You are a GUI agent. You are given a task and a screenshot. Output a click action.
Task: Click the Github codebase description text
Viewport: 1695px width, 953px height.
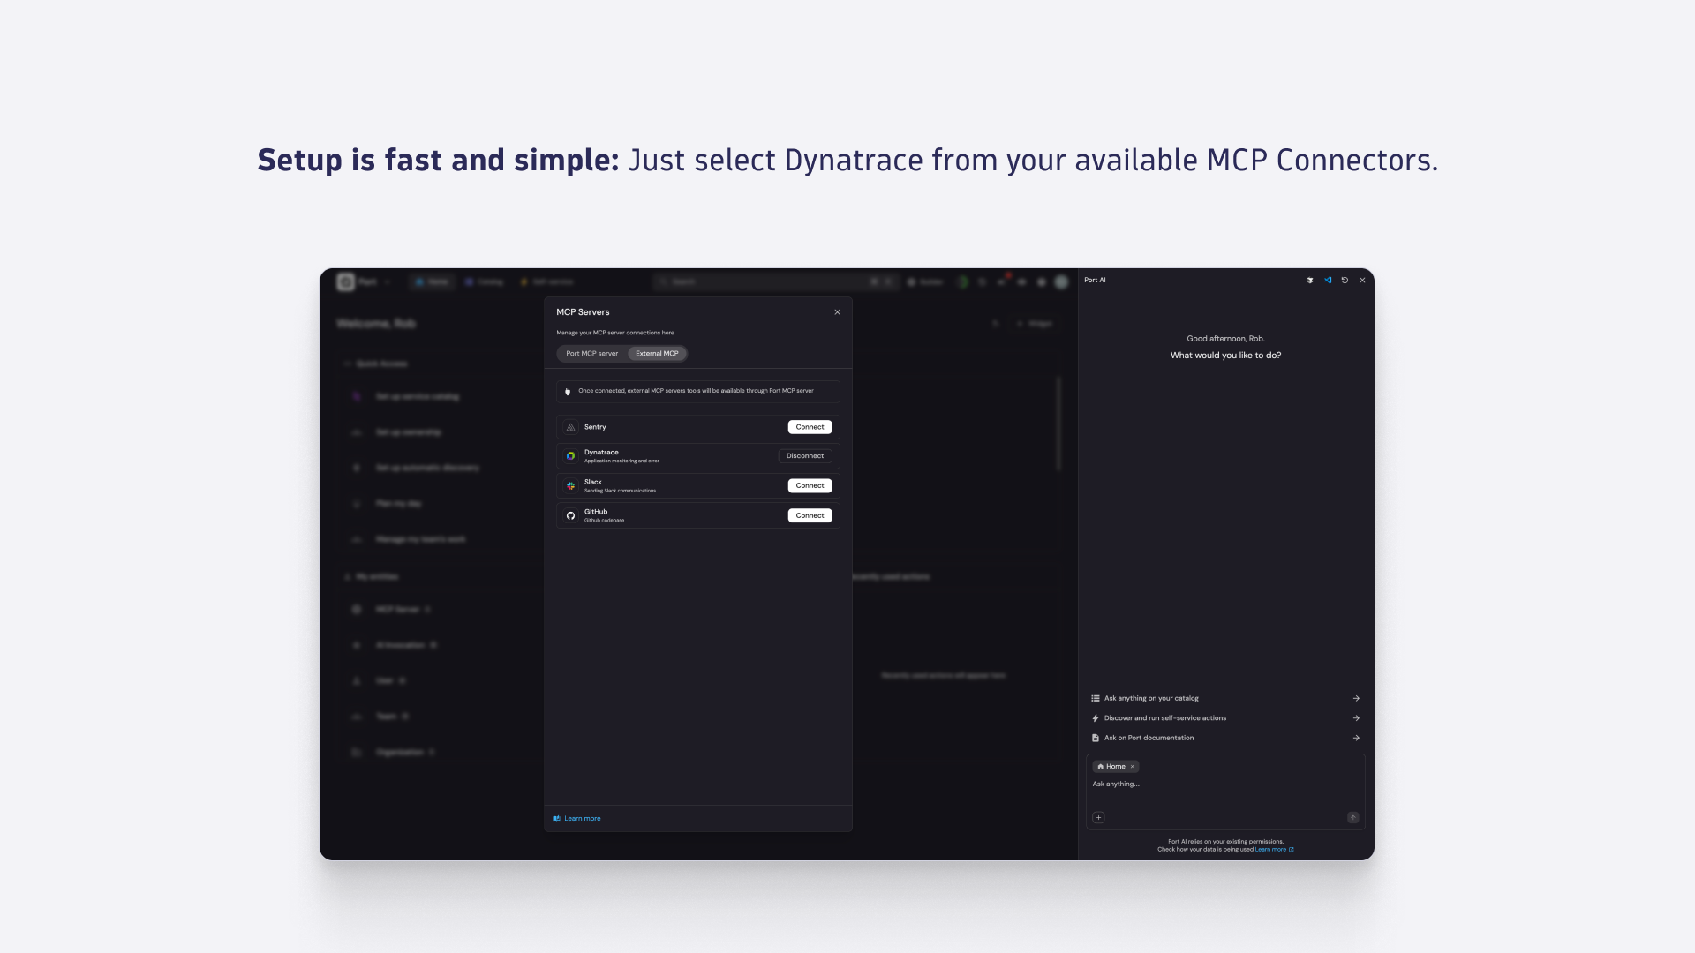[x=604, y=521]
